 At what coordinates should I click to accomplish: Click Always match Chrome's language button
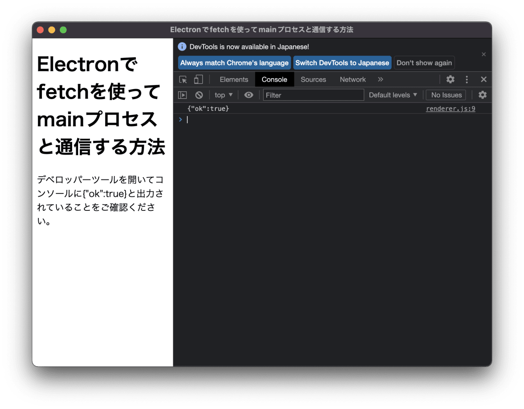click(234, 63)
